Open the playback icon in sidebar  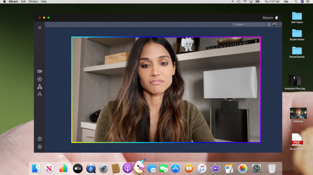[40, 79]
